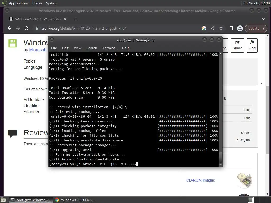Select the Windows 10 20H2 v2 tab
This screenshot has height=203, width=271.
pos(38,19)
